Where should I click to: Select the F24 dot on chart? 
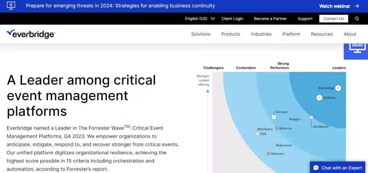(258, 134)
